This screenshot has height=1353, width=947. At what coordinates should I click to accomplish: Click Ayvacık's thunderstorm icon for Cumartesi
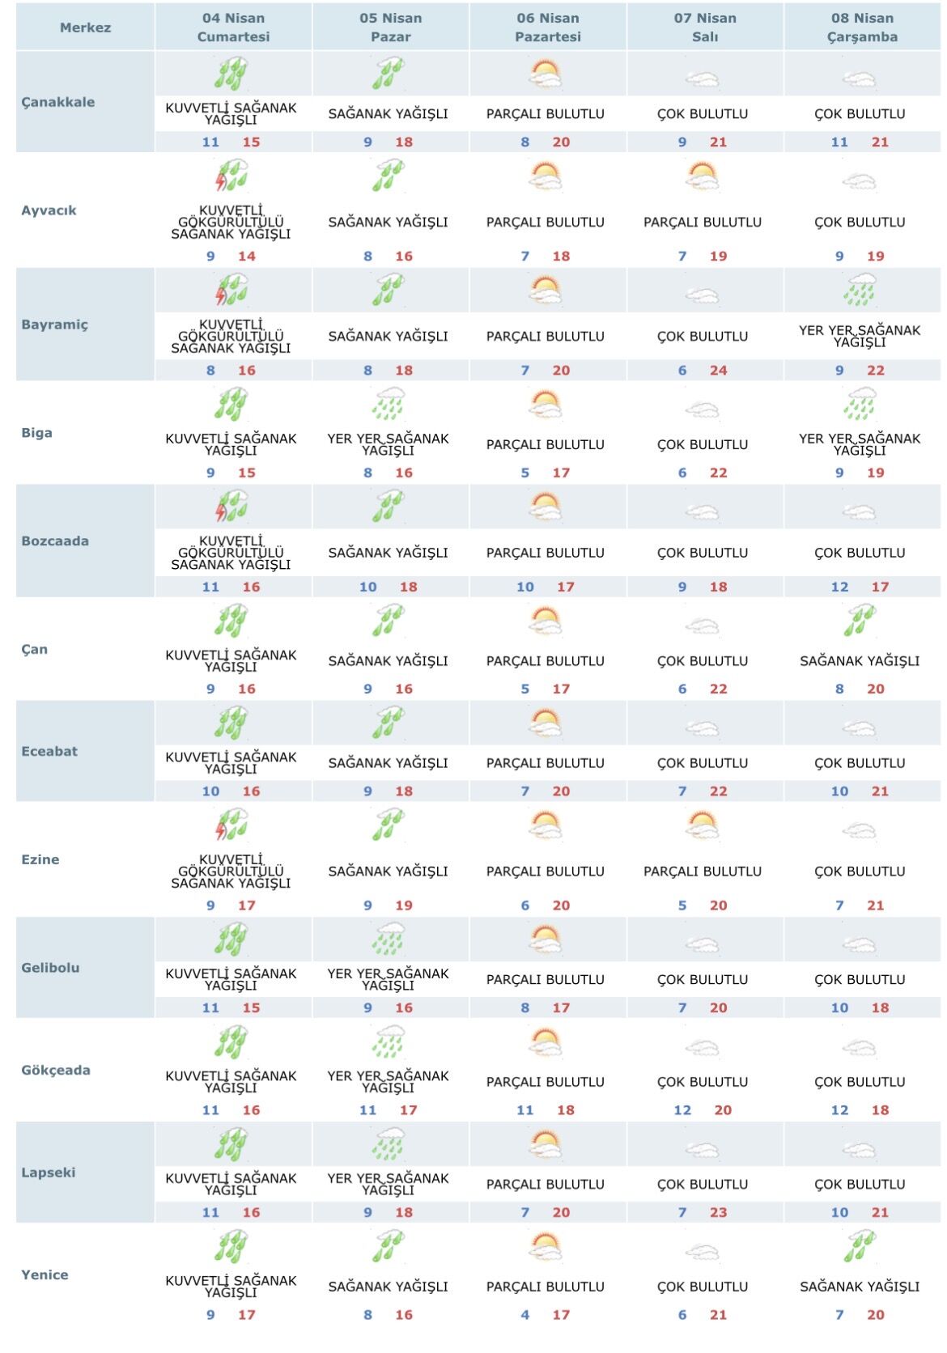coord(231,176)
